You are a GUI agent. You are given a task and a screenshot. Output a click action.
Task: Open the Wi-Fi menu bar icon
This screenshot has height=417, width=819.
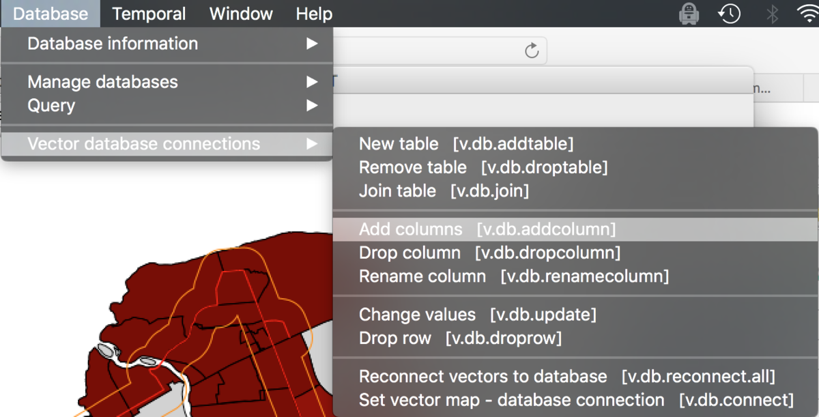click(809, 13)
